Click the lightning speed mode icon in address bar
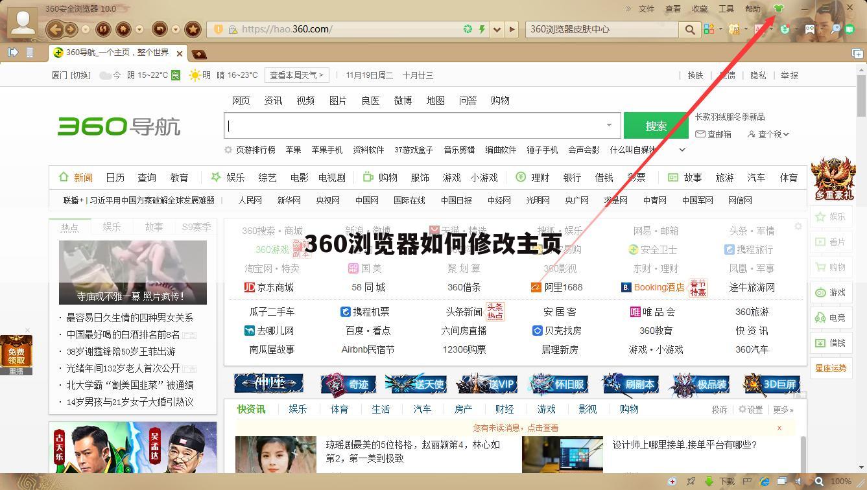This screenshot has height=490, width=867. coord(481,29)
